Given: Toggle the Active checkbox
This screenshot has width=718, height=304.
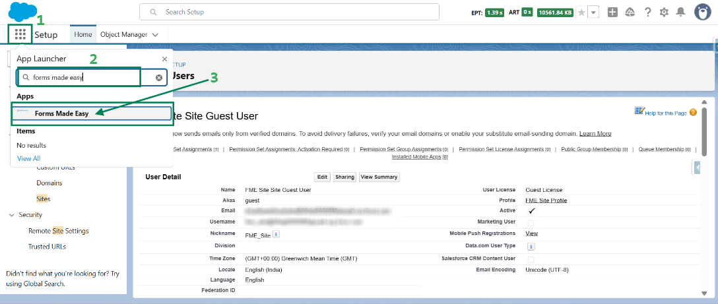Looking at the screenshot, I should pyautogui.click(x=531, y=211).
